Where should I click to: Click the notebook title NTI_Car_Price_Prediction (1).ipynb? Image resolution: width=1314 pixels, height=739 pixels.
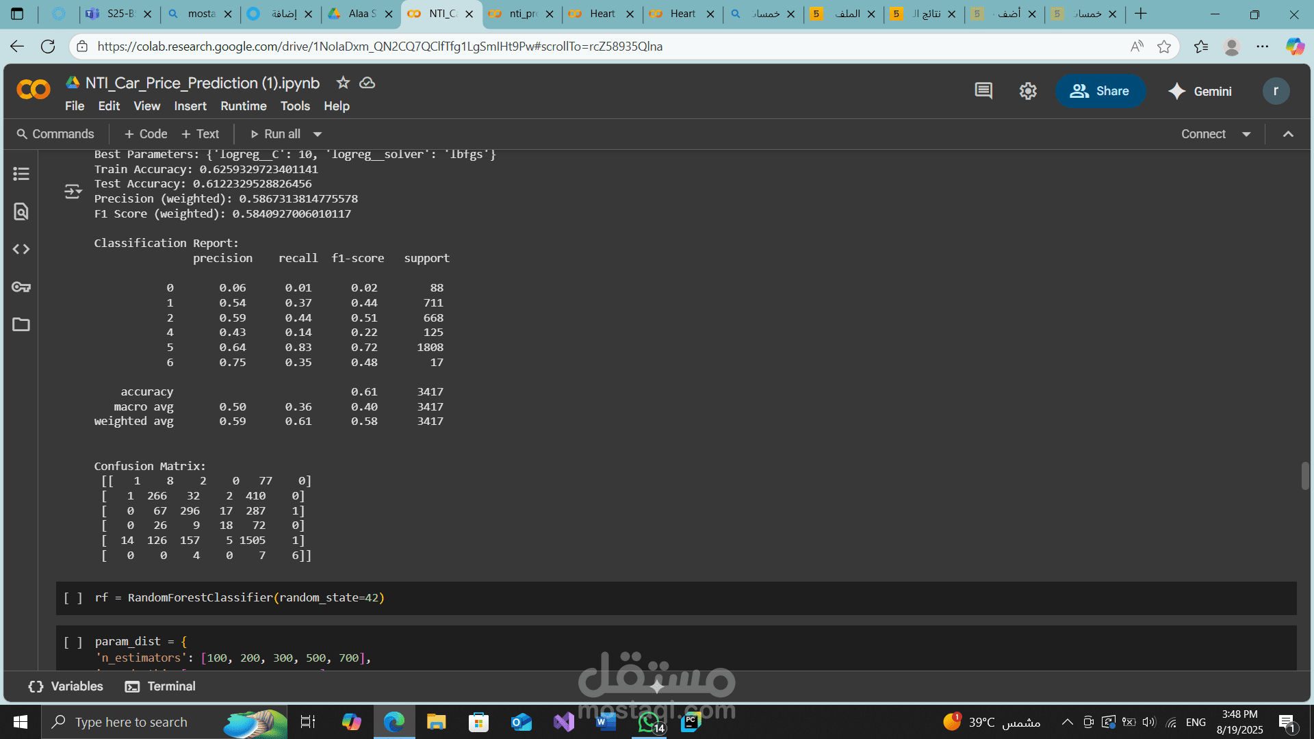(x=202, y=83)
